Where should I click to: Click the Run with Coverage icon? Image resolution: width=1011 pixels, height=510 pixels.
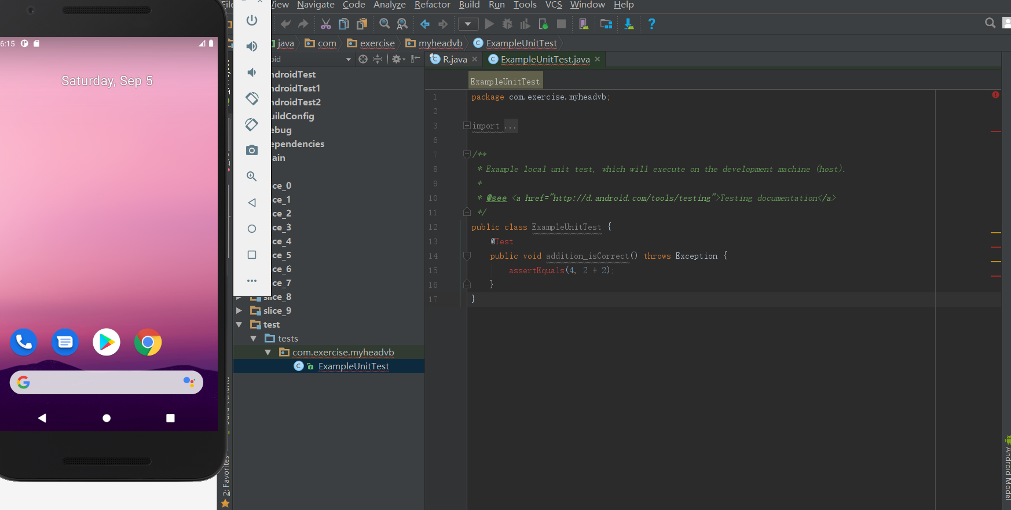click(x=525, y=24)
